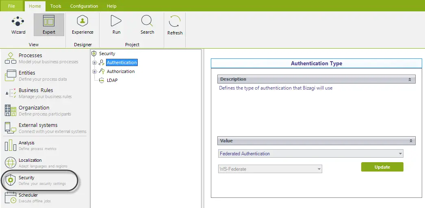The width and height of the screenshot is (425, 208).
Task: Click 'Define process metrics' subtitle
Action: pyautogui.click(x=38, y=149)
